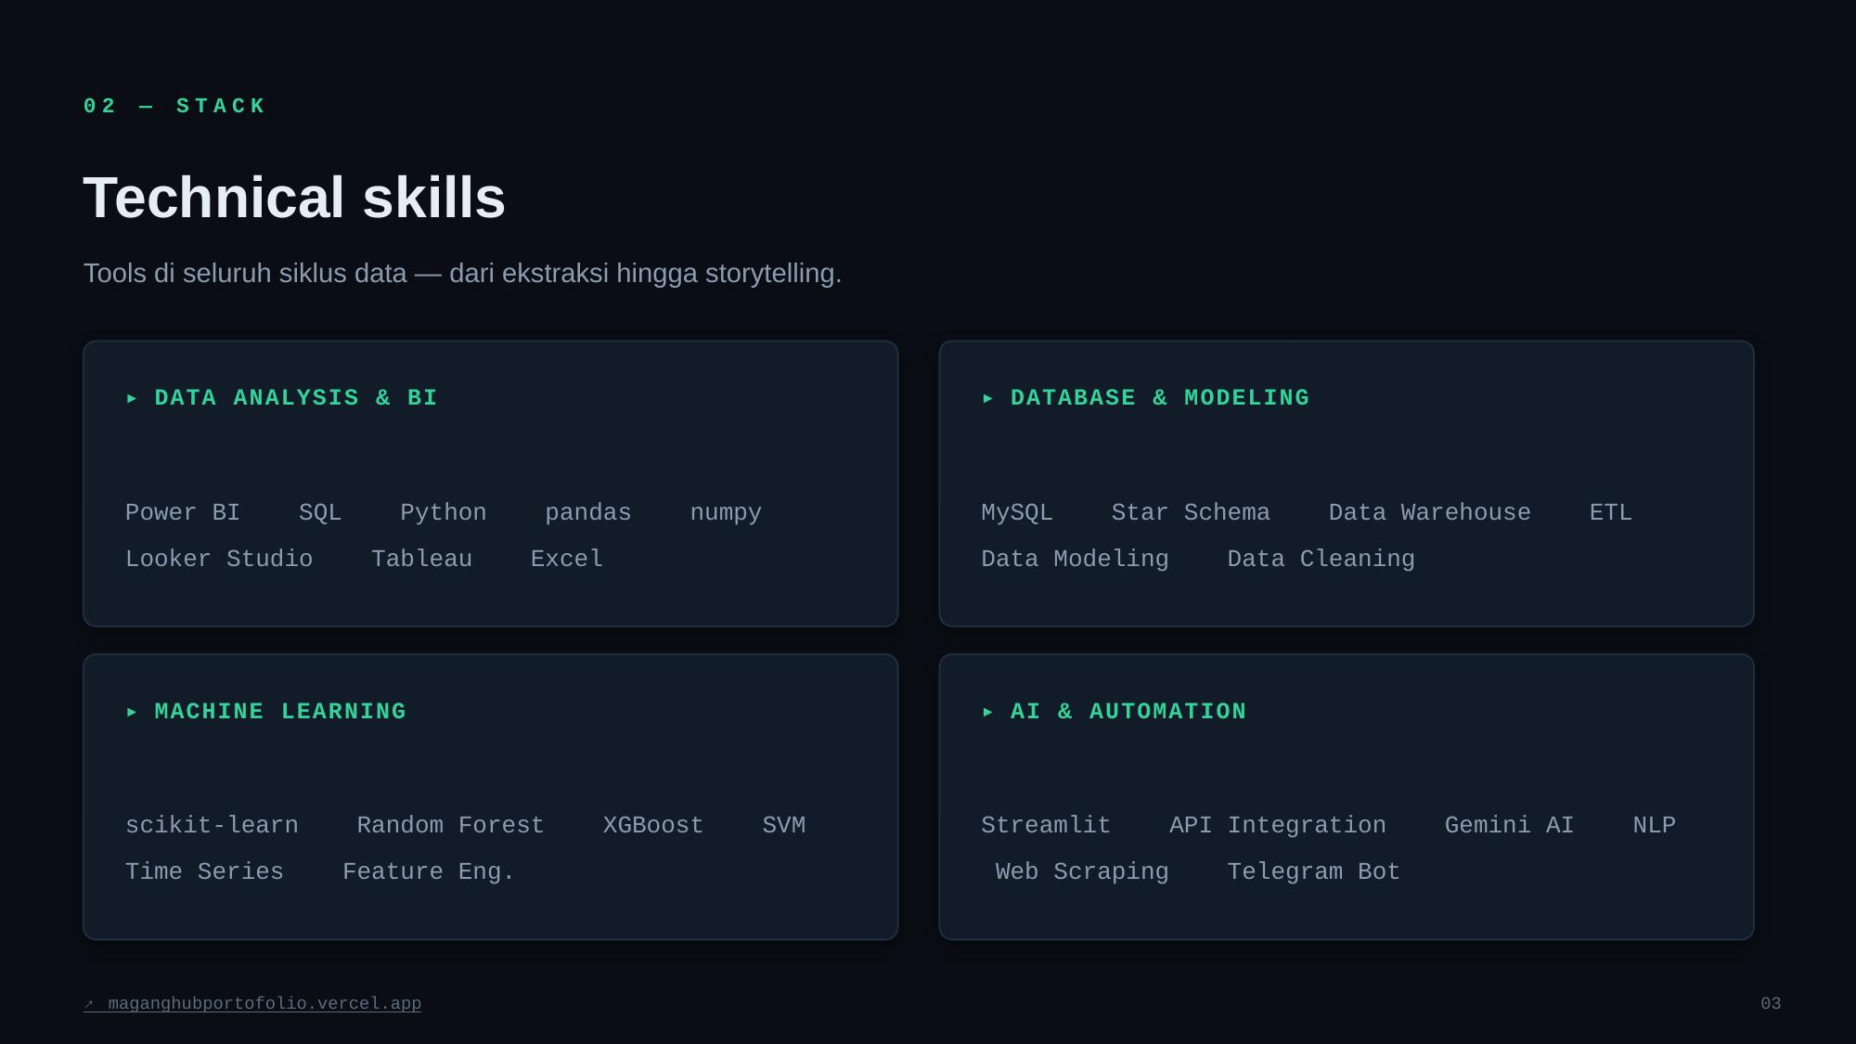Image resolution: width=1856 pixels, height=1044 pixels.
Task: Select the 'Python' skill tag
Action: click(444, 512)
